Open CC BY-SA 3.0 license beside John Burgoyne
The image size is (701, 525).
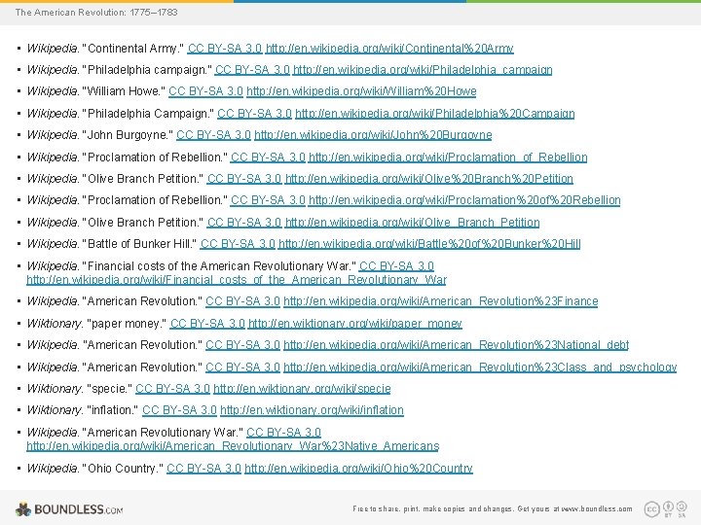(x=213, y=135)
